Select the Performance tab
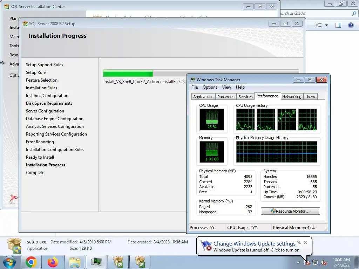 pyautogui.click(x=267, y=96)
